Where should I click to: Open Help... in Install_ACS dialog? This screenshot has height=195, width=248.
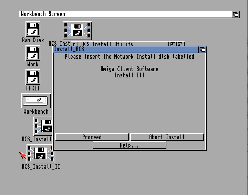[x=130, y=145]
